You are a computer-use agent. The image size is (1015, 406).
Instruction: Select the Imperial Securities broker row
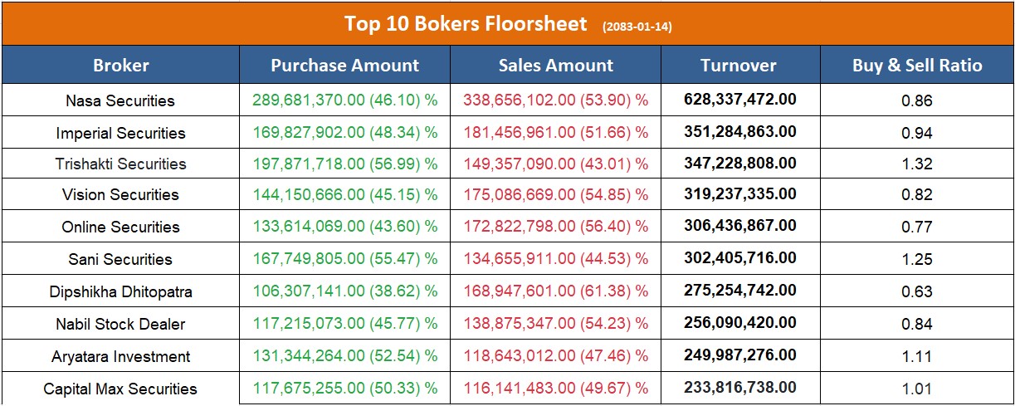[x=120, y=133]
